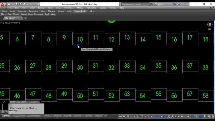The image size is (215, 121).
Task: Click the Help question mark icon
Action: coord(185,4)
